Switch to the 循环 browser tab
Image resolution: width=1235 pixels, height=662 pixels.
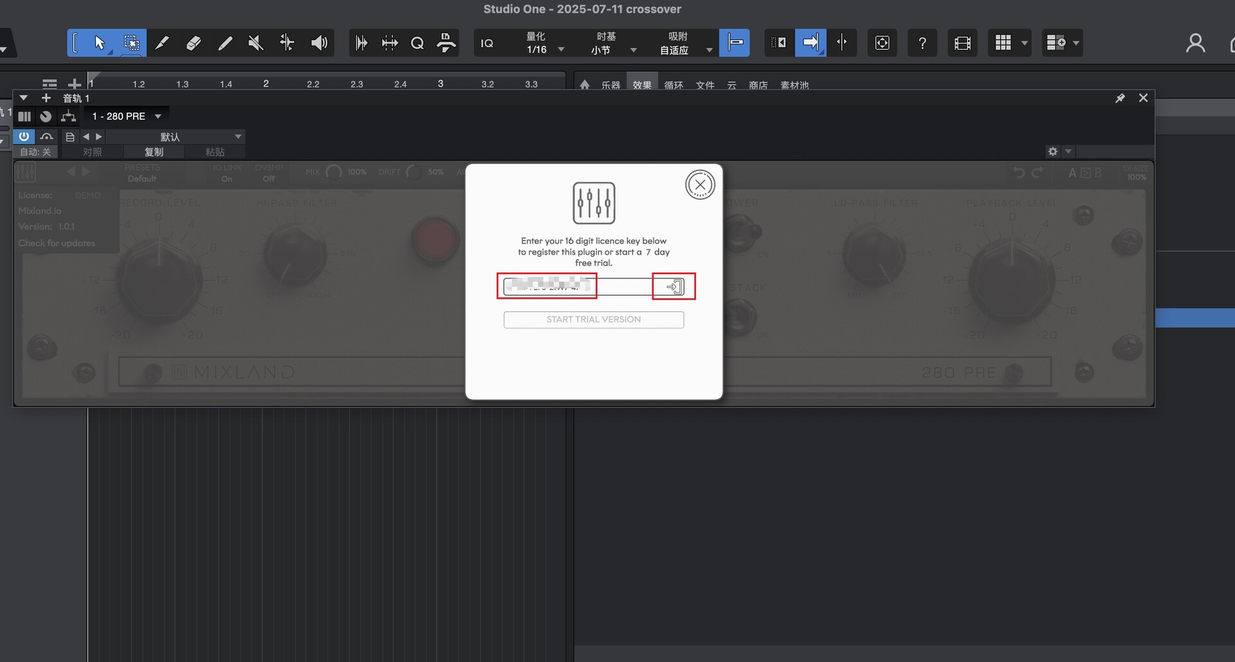(673, 85)
